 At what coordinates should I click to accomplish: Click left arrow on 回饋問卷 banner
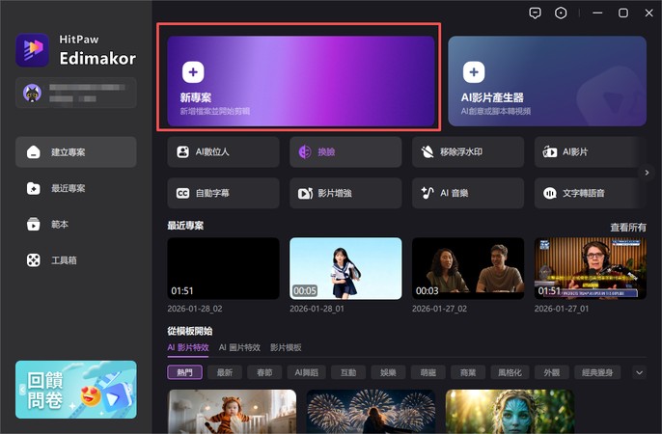pos(22,391)
